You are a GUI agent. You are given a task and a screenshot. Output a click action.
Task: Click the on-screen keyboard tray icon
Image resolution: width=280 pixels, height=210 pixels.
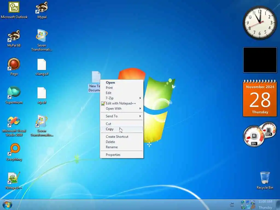click(x=232, y=205)
